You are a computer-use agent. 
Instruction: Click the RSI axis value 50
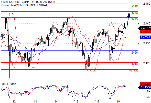tap(149, 91)
